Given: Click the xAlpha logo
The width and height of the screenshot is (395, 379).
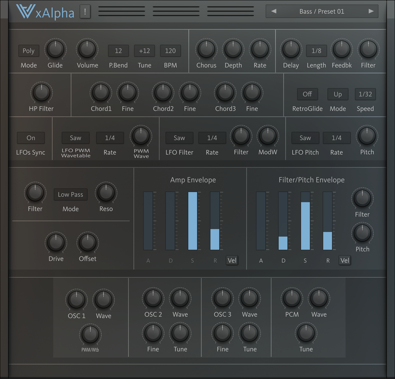Looking at the screenshot, I should tap(45, 12).
